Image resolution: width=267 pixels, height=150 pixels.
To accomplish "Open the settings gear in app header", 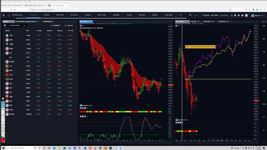I will [239, 15].
